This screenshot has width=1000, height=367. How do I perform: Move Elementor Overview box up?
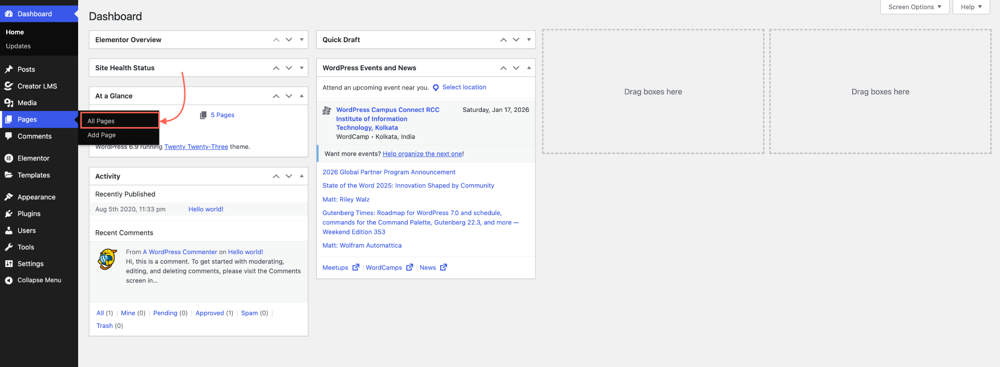pyautogui.click(x=276, y=40)
